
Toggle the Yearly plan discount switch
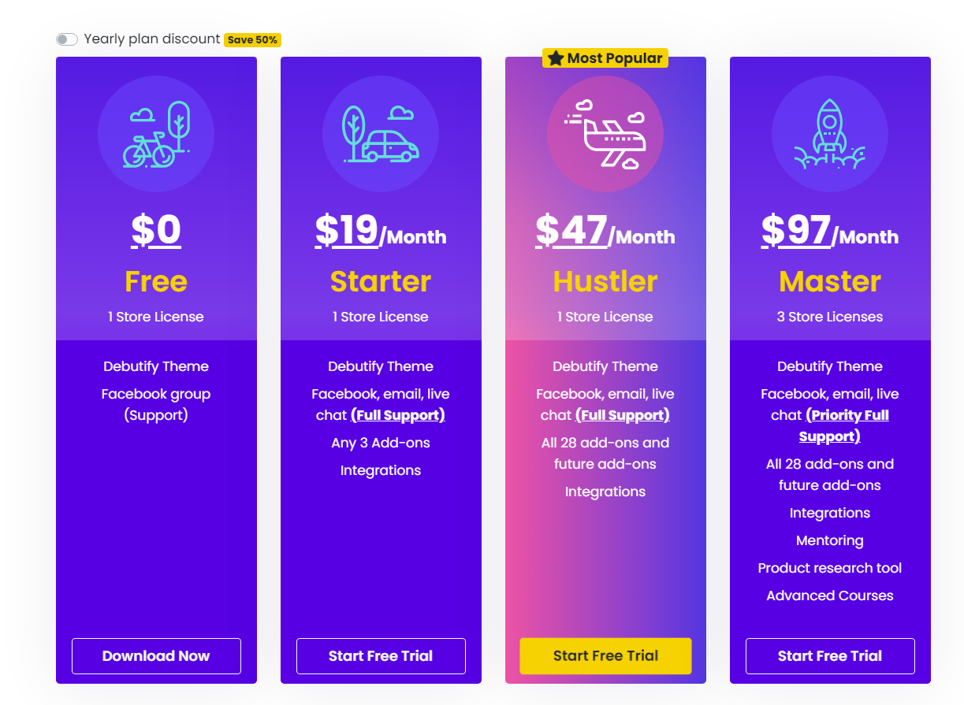(x=67, y=39)
